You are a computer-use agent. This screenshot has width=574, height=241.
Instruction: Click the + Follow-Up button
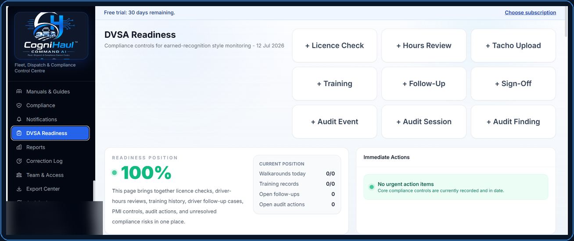(424, 84)
